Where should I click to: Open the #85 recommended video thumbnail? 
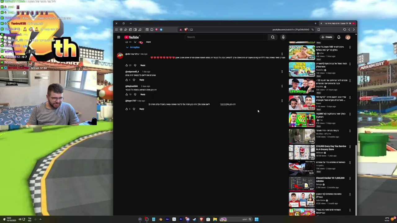[x=302, y=52]
